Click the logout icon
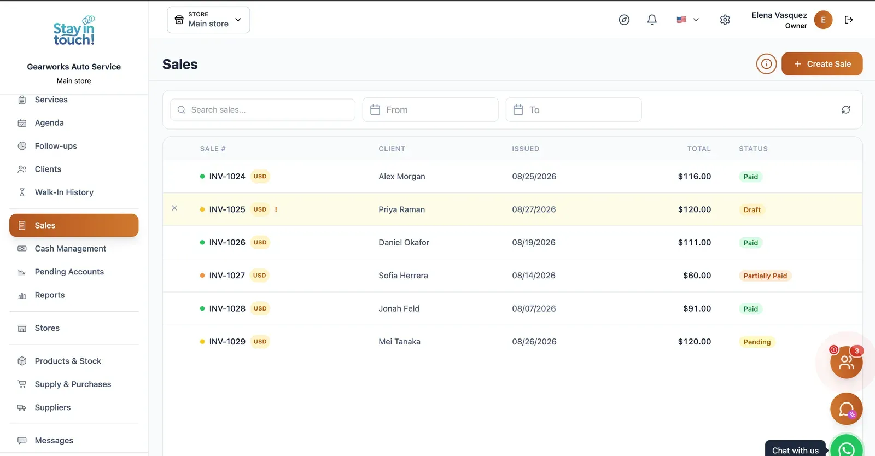 click(849, 20)
